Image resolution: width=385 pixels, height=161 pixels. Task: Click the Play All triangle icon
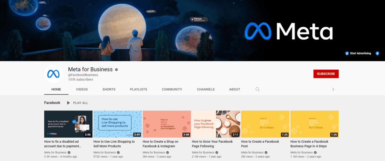68,103
